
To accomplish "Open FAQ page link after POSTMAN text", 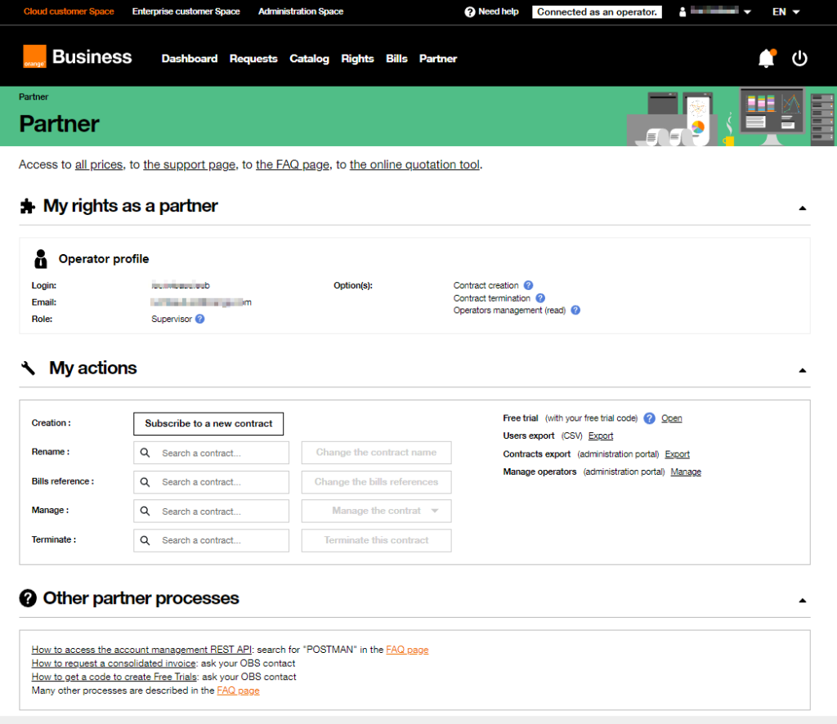I will pyautogui.click(x=407, y=650).
